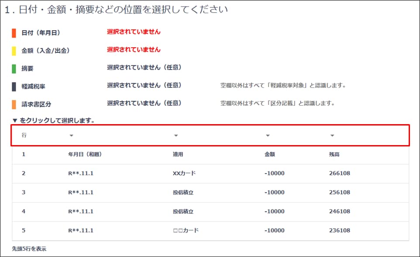Click row number 1
The width and height of the screenshot is (420, 257).
pyautogui.click(x=24, y=154)
